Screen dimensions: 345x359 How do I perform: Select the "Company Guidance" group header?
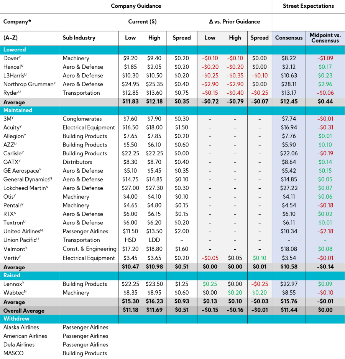136,6
